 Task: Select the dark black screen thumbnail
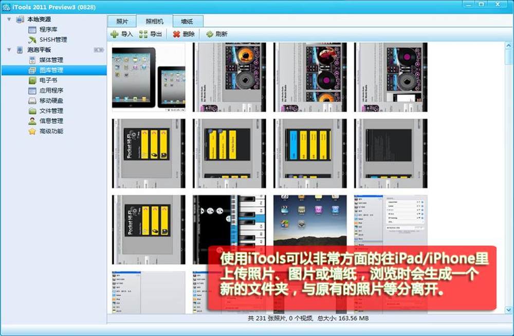pyautogui.click(x=391, y=153)
